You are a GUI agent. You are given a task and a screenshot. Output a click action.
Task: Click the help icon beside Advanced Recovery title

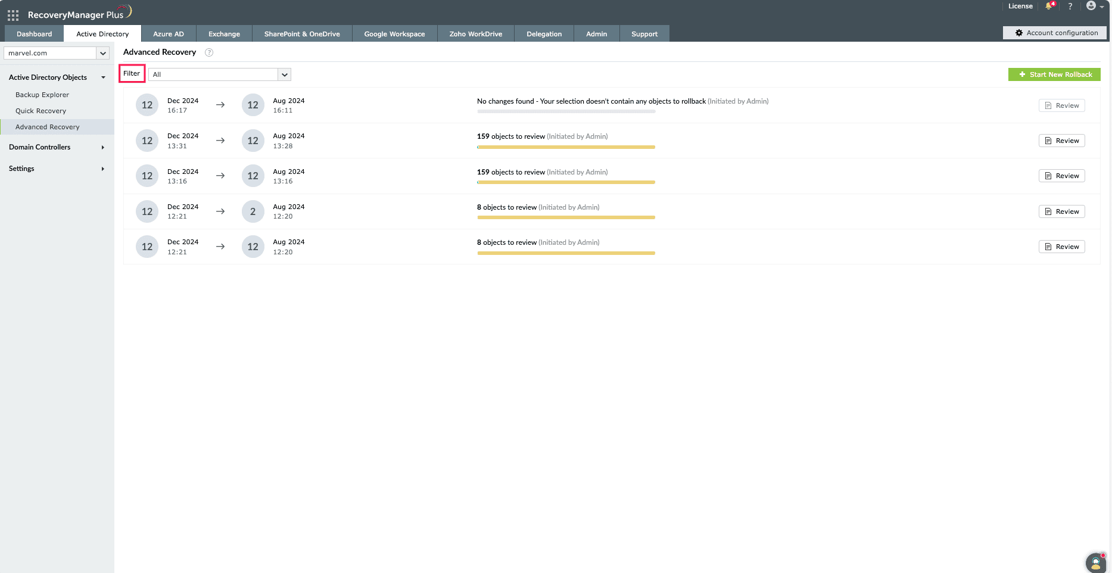[209, 52]
